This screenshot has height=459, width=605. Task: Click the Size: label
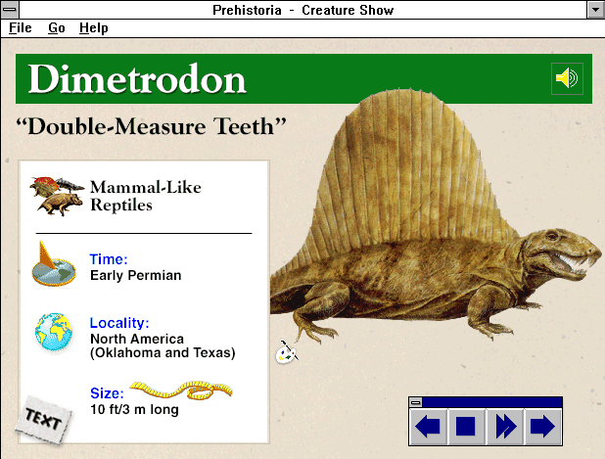107,393
